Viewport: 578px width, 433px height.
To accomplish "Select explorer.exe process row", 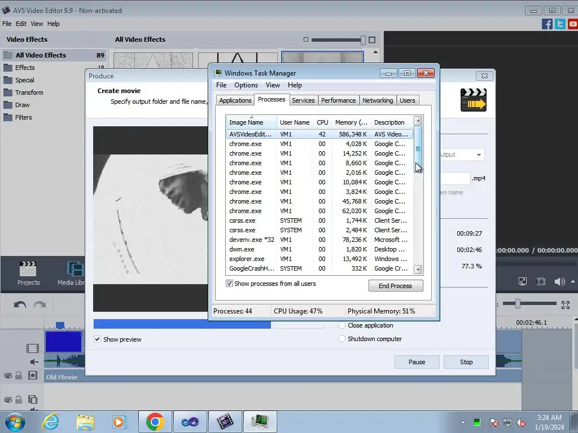I will [x=319, y=259].
